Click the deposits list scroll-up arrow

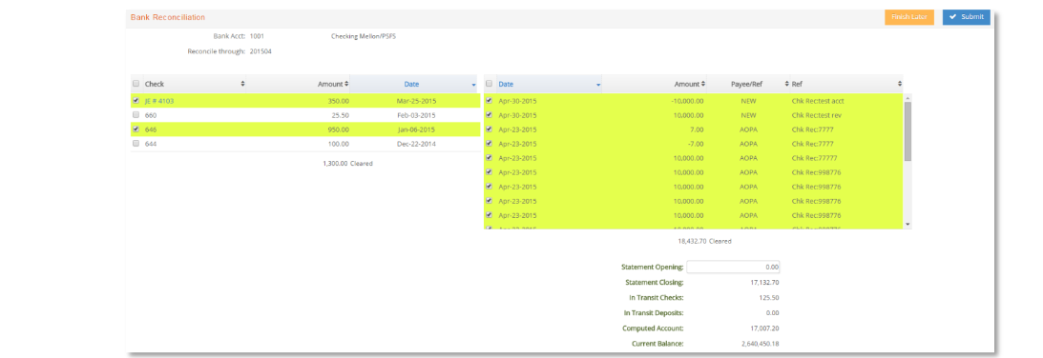tap(907, 98)
